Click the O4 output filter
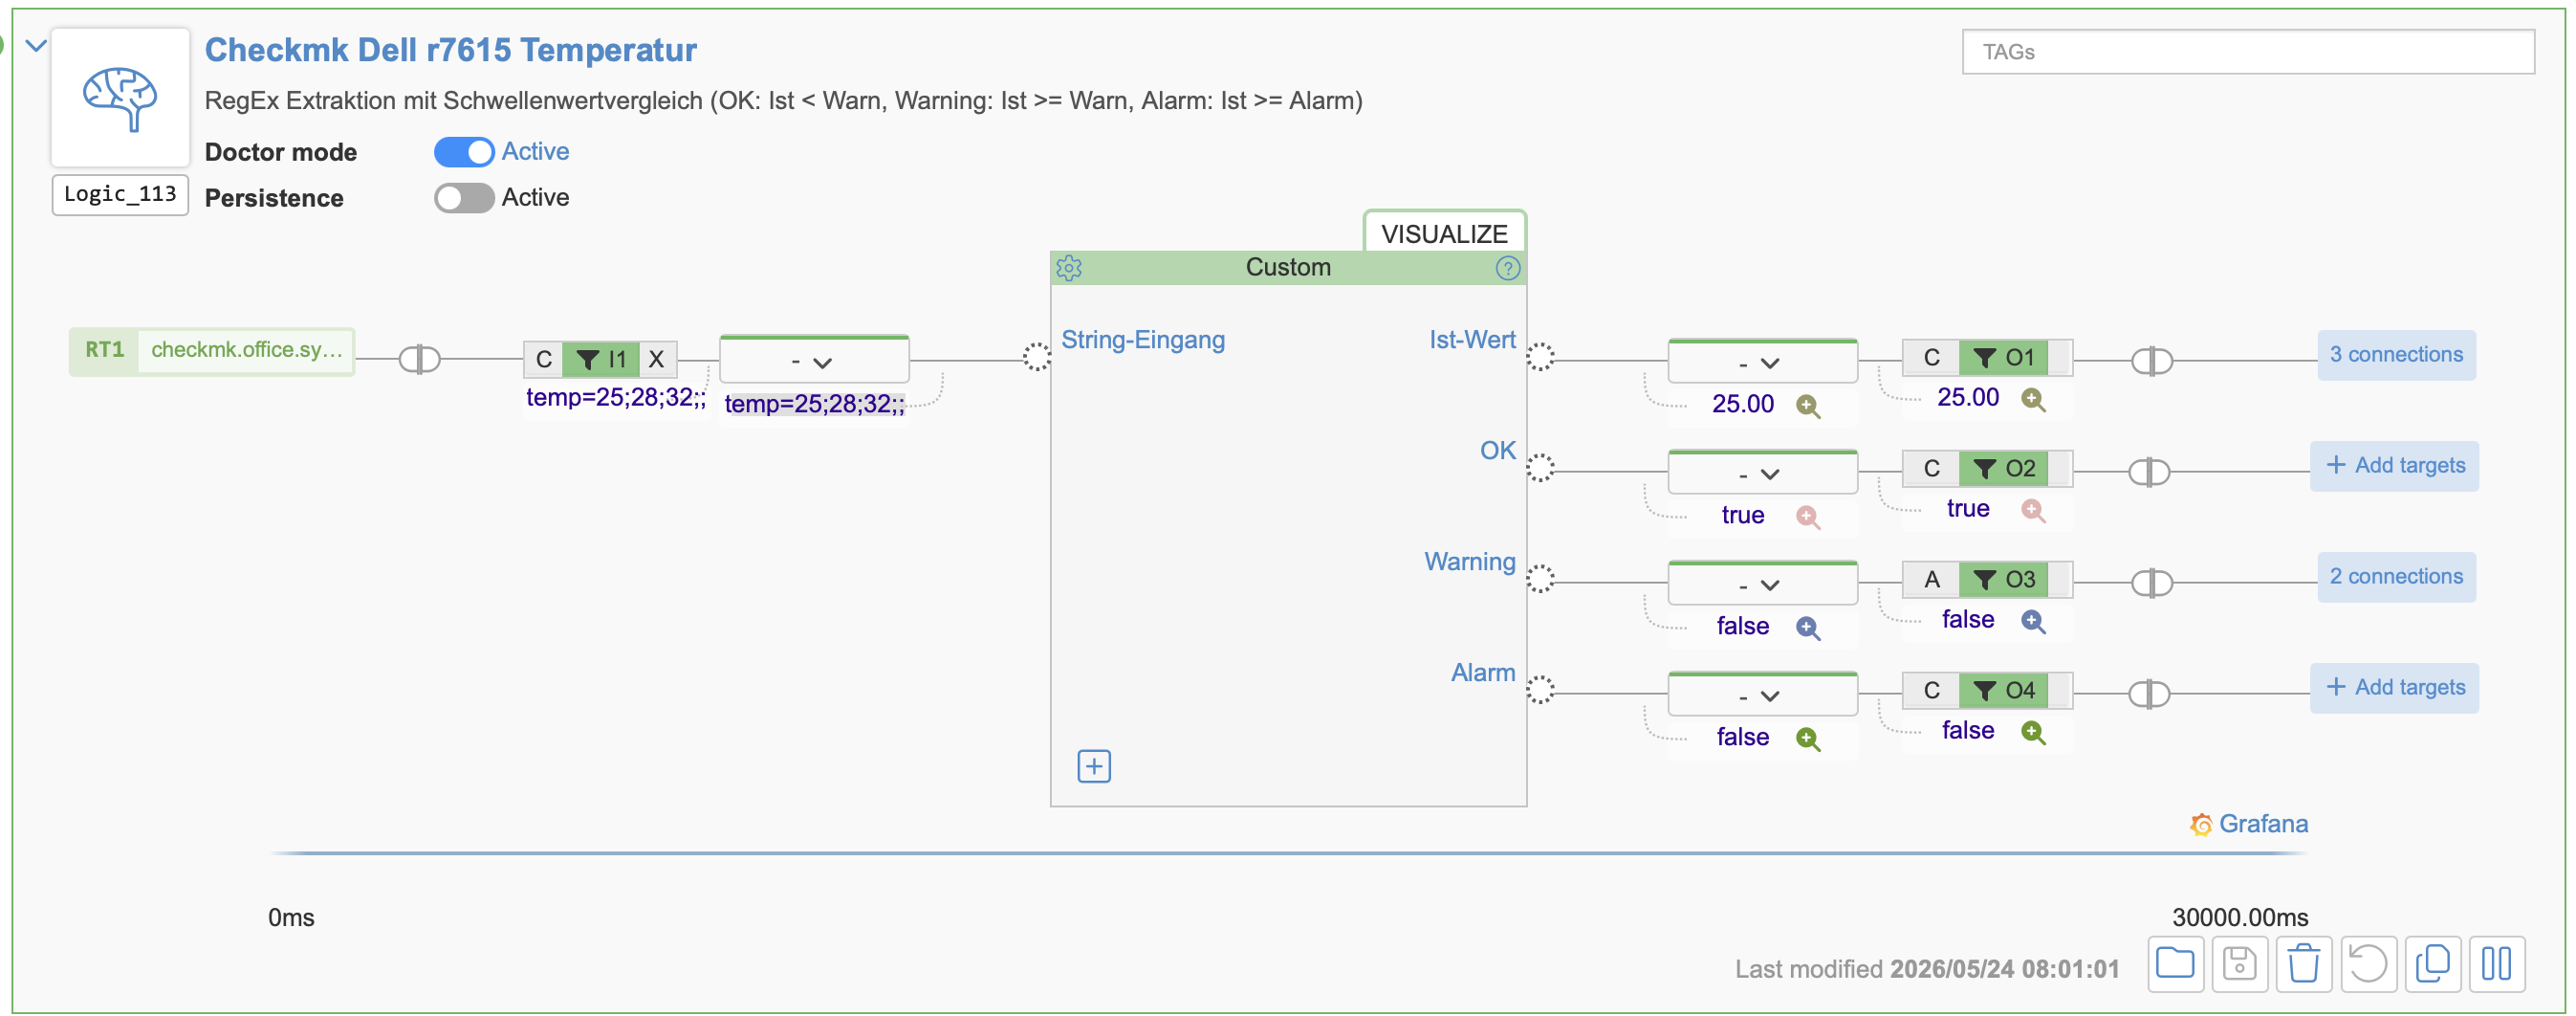 (x=2004, y=690)
